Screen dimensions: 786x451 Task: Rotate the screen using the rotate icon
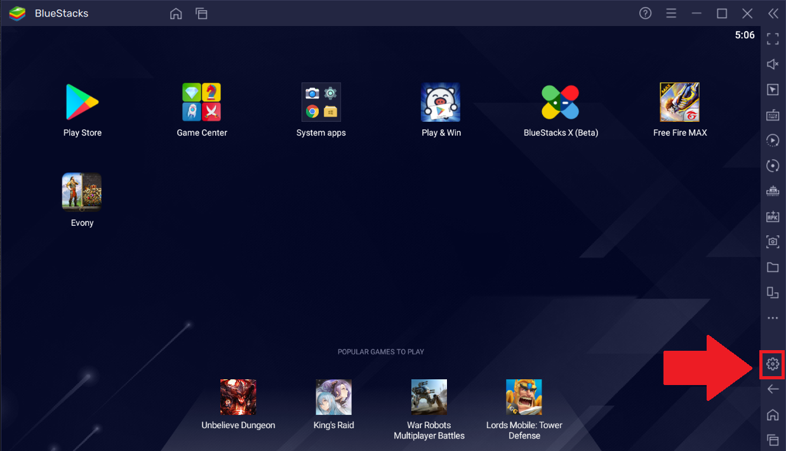[773, 292]
